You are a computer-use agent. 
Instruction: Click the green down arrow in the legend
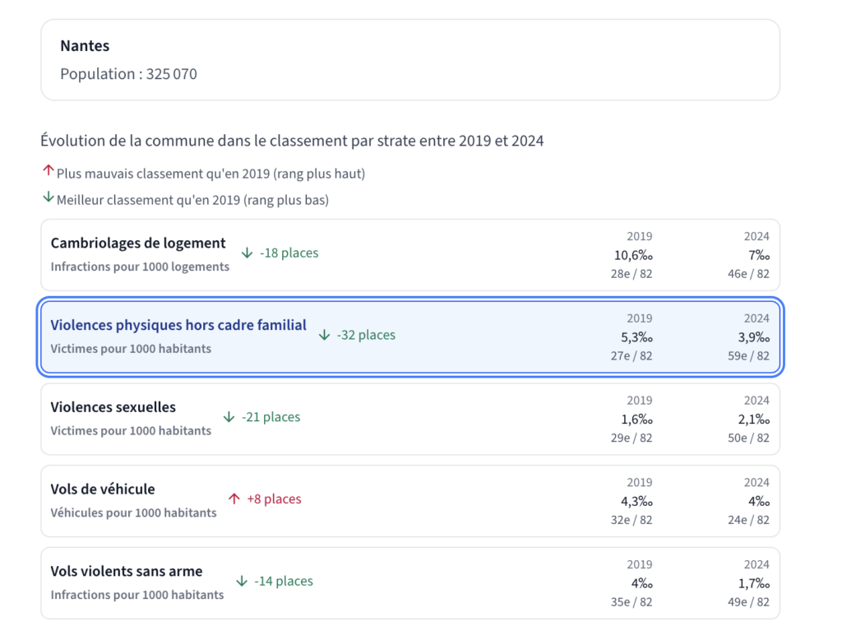pyautogui.click(x=48, y=198)
